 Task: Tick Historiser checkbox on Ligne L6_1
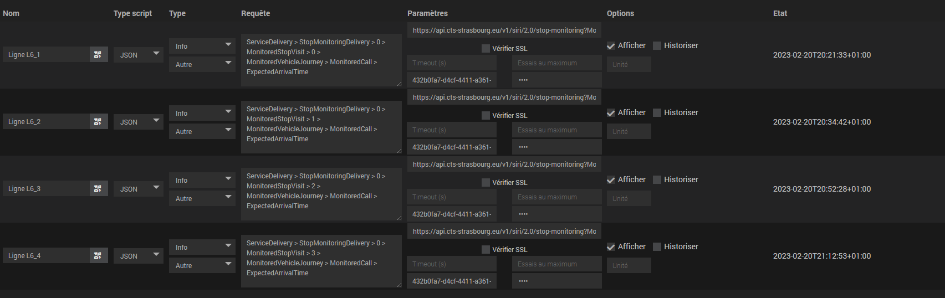[657, 46]
